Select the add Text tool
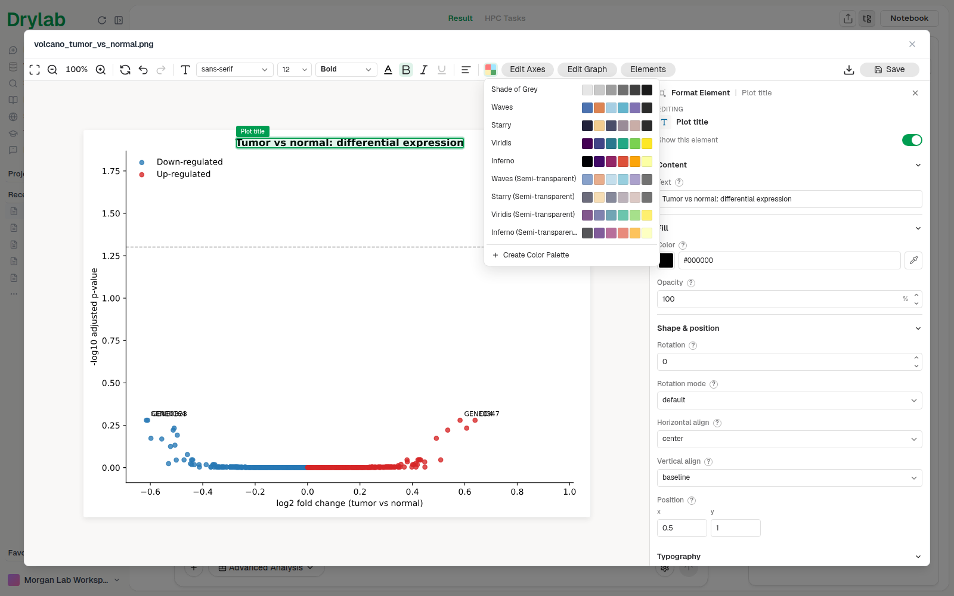 (185, 70)
